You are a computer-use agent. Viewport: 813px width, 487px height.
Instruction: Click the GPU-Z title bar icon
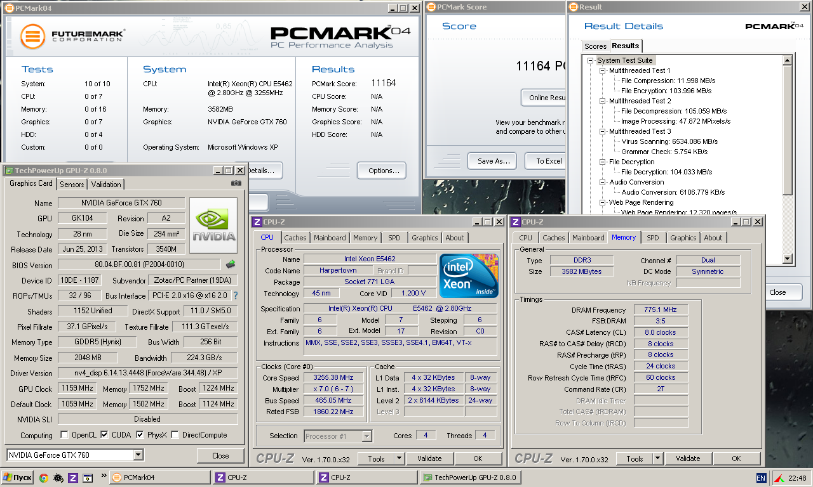click(x=10, y=171)
